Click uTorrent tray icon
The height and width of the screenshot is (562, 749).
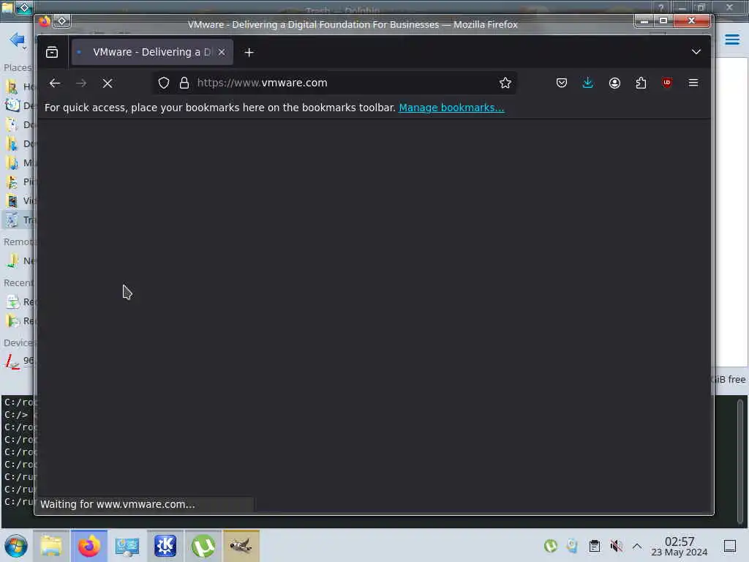pos(550,546)
